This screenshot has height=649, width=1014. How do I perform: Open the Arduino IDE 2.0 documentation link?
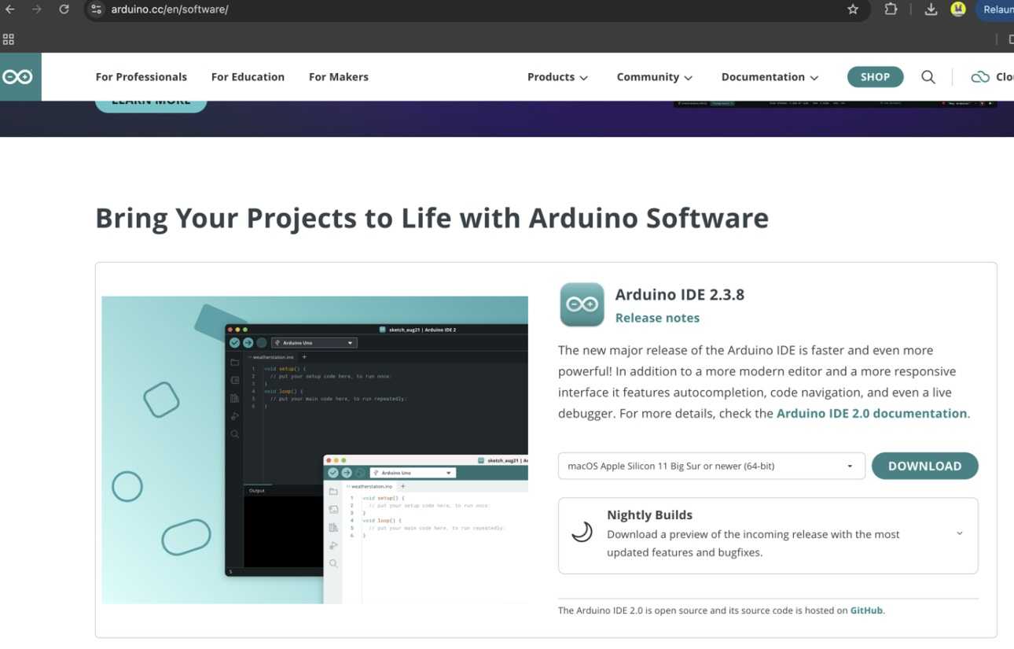[872, 413]
